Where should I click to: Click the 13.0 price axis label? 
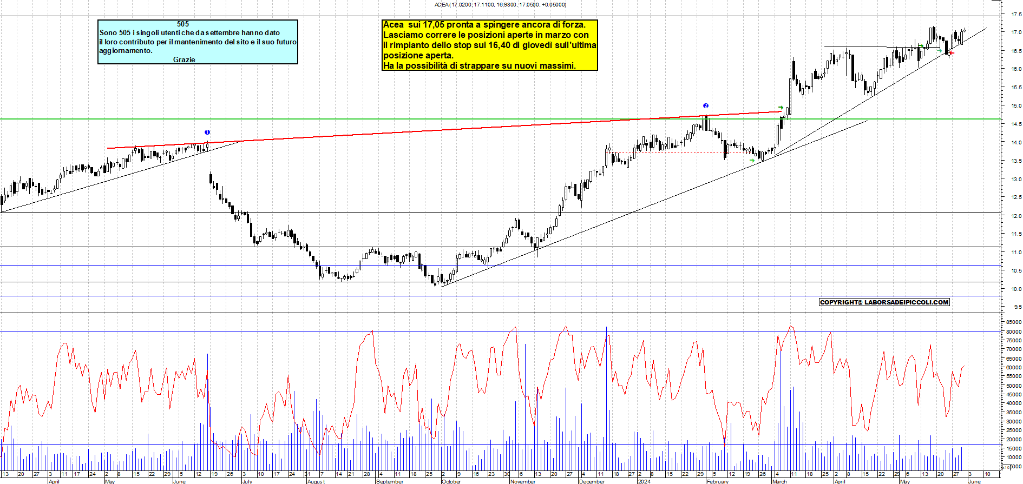point(1017,180)
